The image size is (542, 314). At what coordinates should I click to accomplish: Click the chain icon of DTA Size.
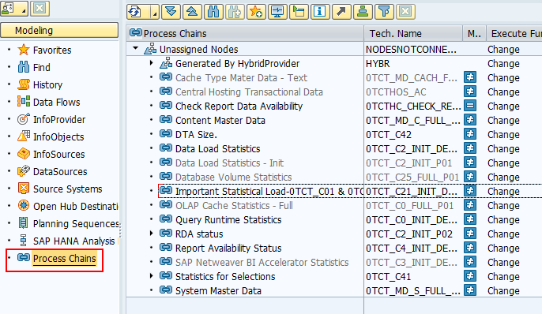(x=166, y=134)
